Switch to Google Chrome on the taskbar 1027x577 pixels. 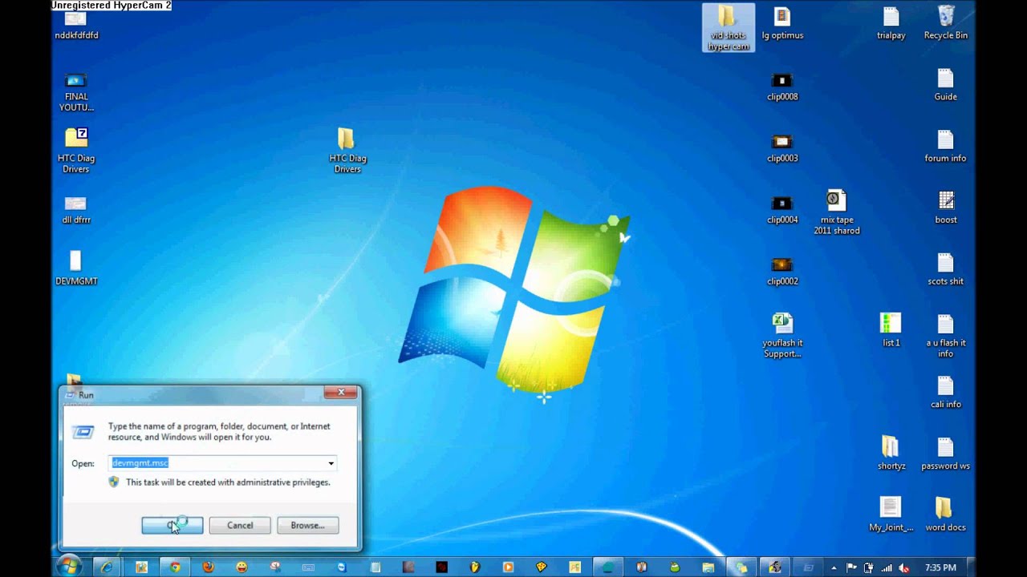(175, 567)
